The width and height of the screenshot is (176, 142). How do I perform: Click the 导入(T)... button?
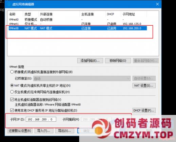pos(44,131)
